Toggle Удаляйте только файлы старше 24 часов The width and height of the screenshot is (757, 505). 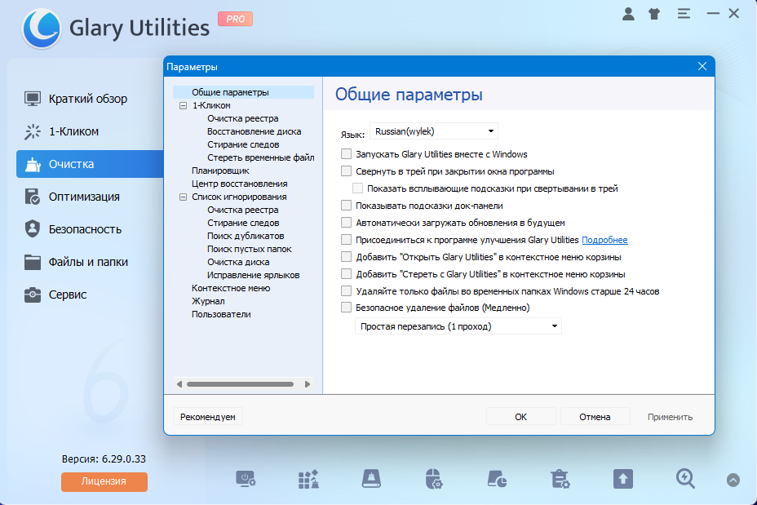(x=346, y=290)
